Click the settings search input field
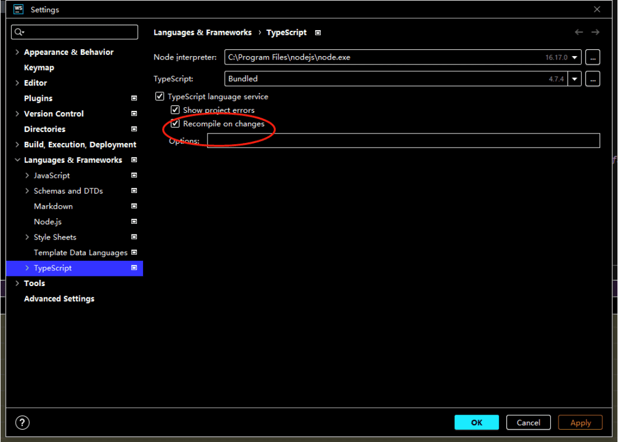Screen dimensions: 618x442 [75, 32]
